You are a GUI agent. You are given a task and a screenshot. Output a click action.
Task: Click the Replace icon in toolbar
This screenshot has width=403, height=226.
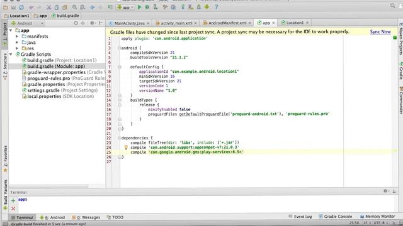[82, 8]
